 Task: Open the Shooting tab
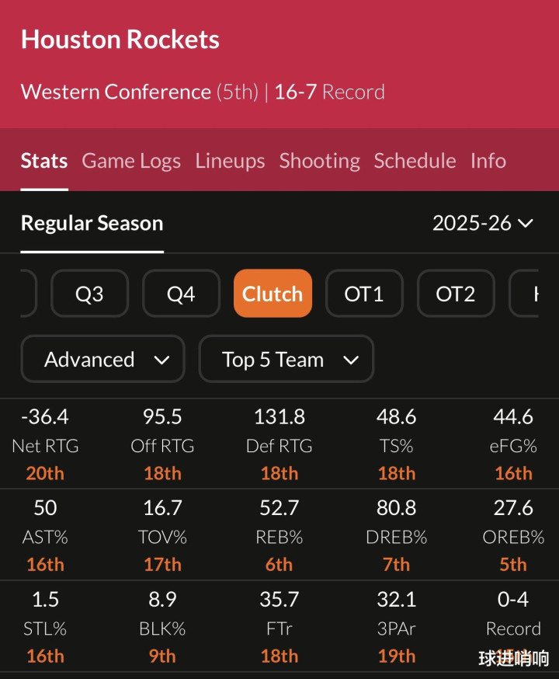click(x=319, y=161)
